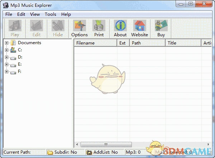Click the Hide toolbar icon
This screenshot has height=158, width=215.
[58, 25]
